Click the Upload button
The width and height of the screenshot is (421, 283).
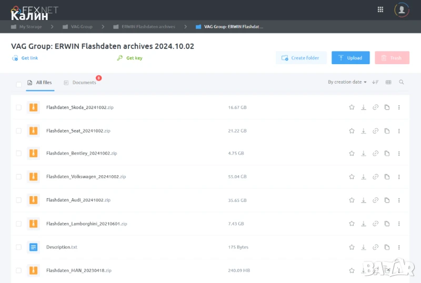point(350,58)
